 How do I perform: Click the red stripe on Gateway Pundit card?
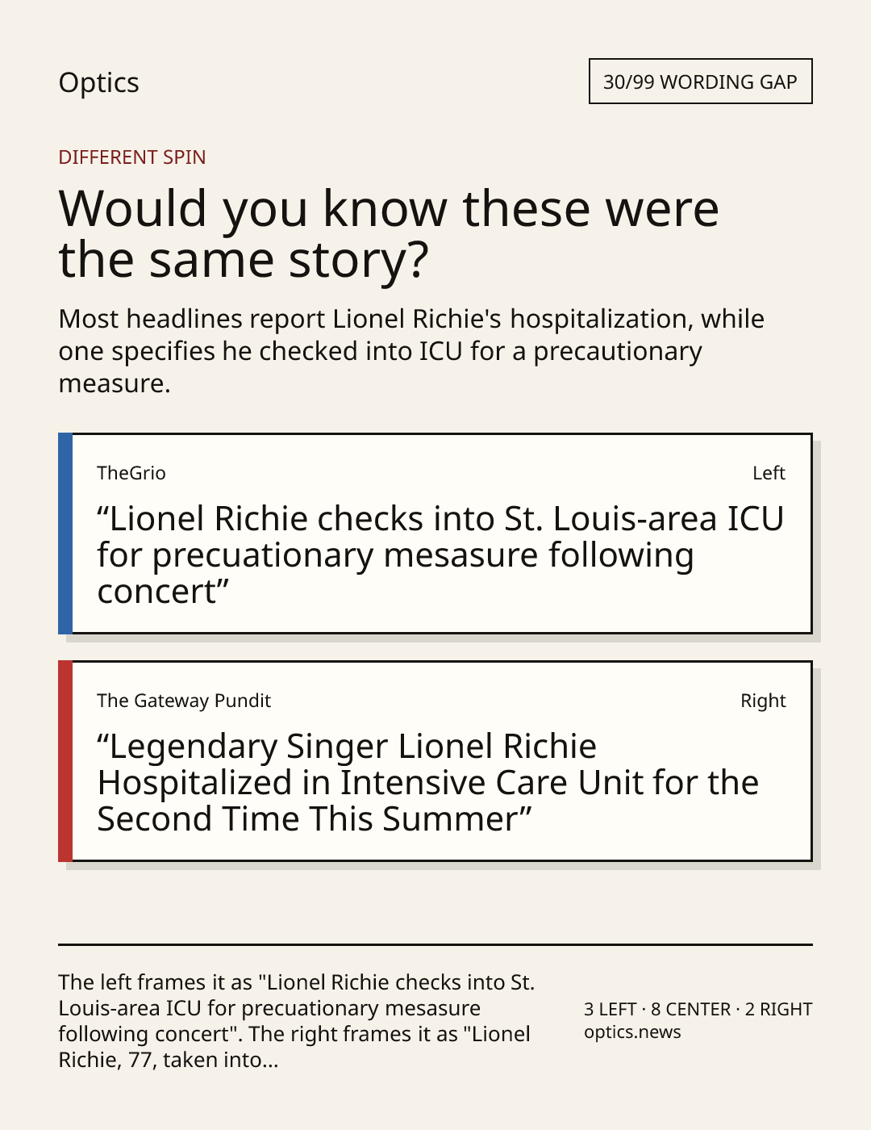click(x=65, y=761)
